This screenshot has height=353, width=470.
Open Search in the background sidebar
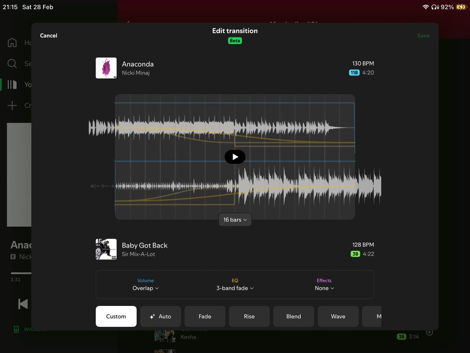[12, 63]
